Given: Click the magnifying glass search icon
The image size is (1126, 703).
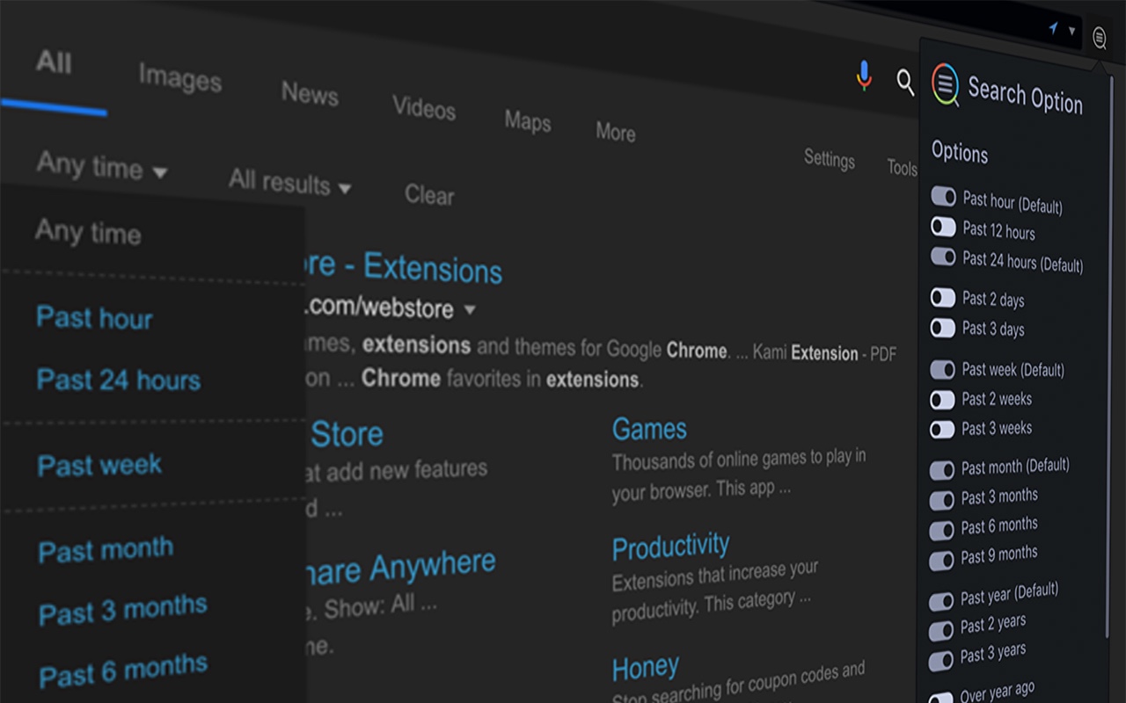Looking at the screenshot, I should (905, 83).
